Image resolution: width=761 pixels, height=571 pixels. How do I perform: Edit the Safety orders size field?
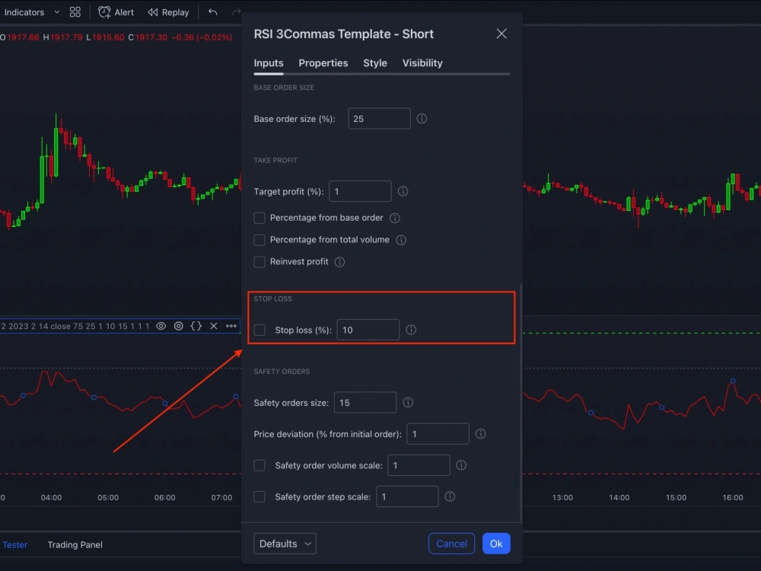365,403
